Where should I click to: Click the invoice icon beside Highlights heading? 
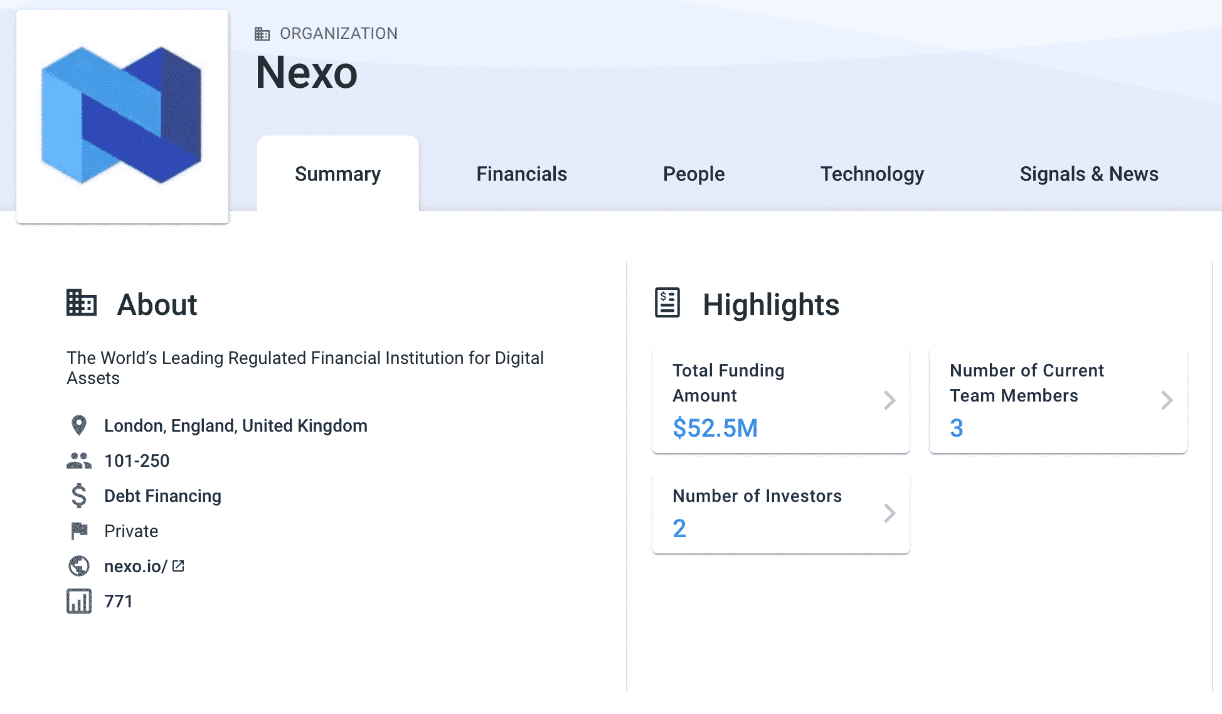pyautogui.click(x=667, y=303)
